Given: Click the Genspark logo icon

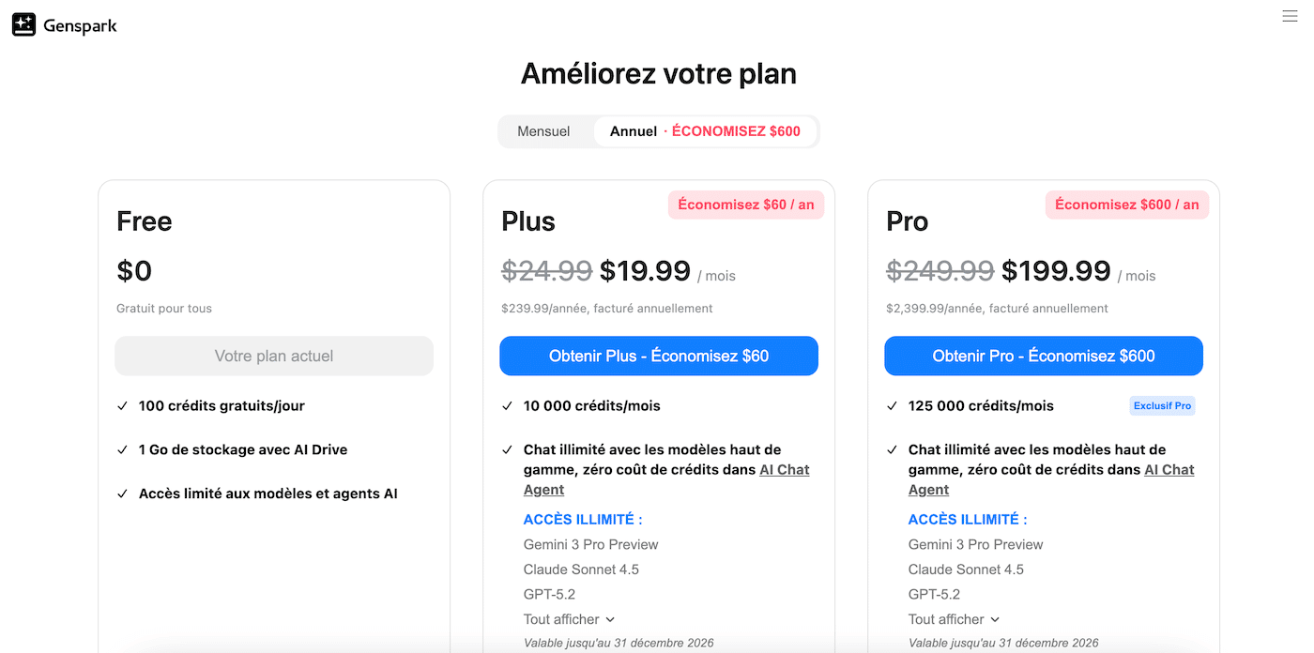Looking at the screenshot, I should pyautogui.click(x=23, y=25).
